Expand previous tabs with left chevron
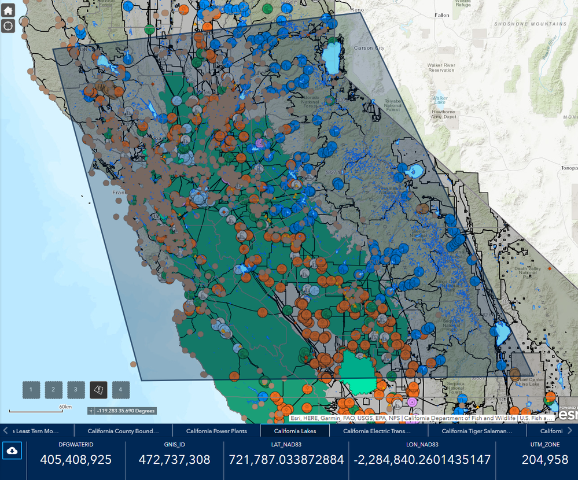 tap(5, 430)
